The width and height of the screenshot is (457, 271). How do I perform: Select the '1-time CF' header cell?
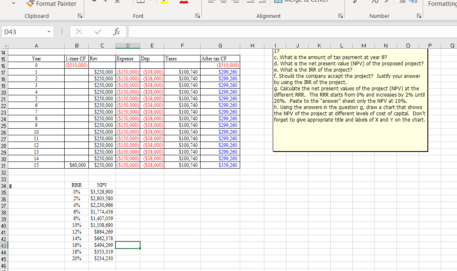pos(77,59)
